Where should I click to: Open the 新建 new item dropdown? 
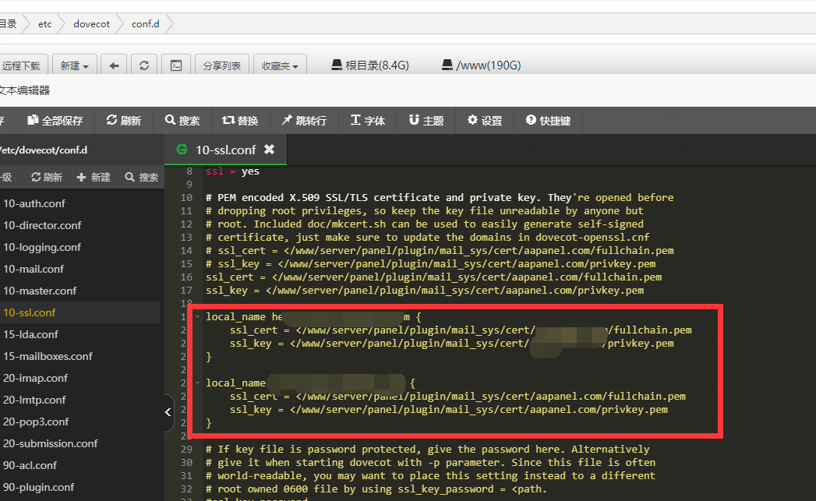tap(74, 65)
